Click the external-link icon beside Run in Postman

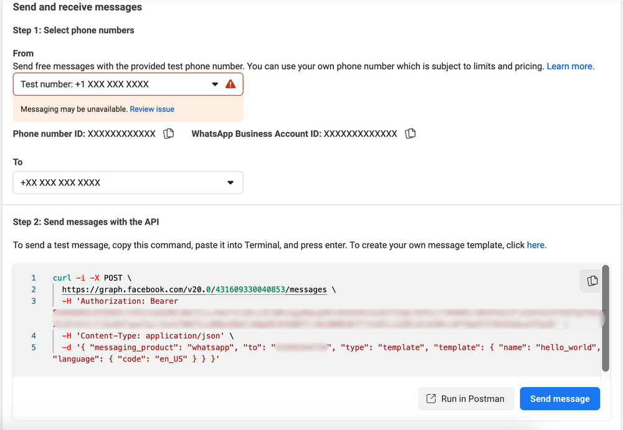pyautogui.click(x=430, y=399)
